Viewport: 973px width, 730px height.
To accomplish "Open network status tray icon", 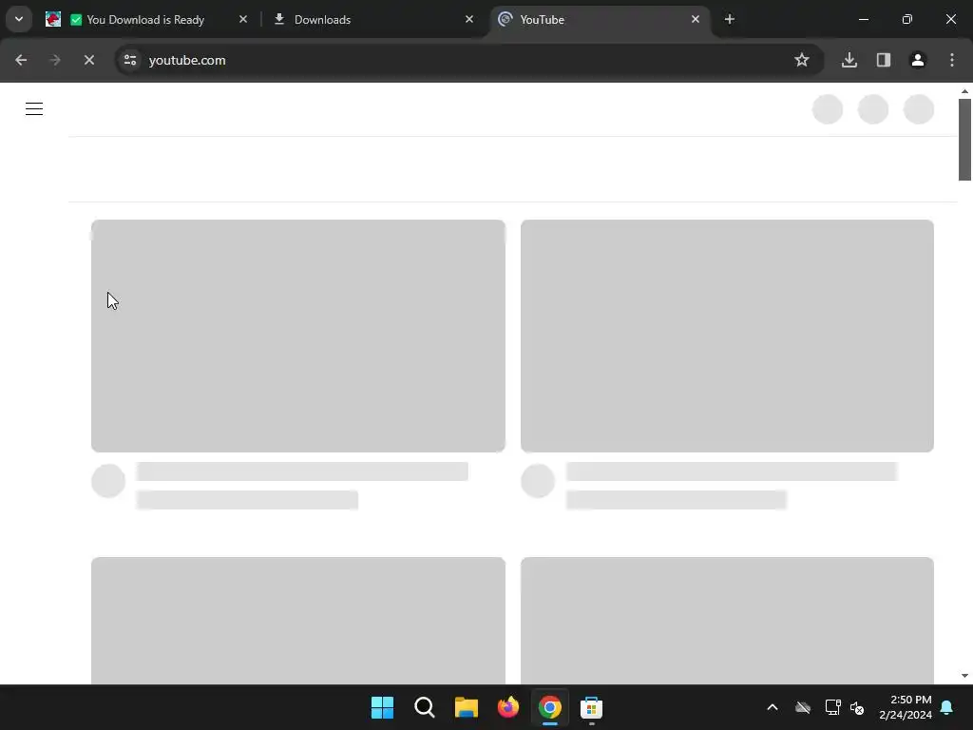I will [x=832, y=707].
